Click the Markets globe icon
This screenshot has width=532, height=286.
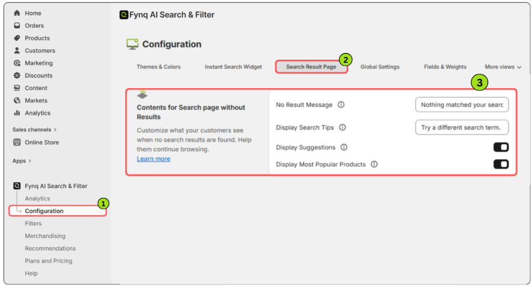pyautogui.click(x=17, y=100)
